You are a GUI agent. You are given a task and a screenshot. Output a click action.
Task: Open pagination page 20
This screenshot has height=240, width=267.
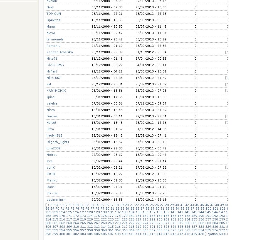tap(127, 205)
